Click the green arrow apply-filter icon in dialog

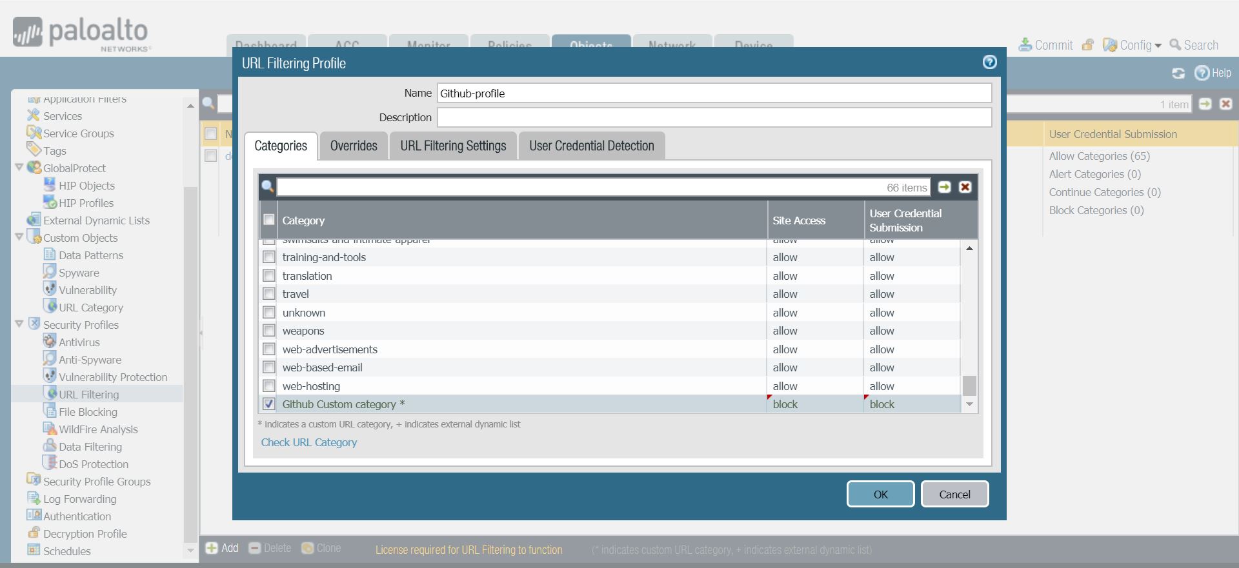944,187
